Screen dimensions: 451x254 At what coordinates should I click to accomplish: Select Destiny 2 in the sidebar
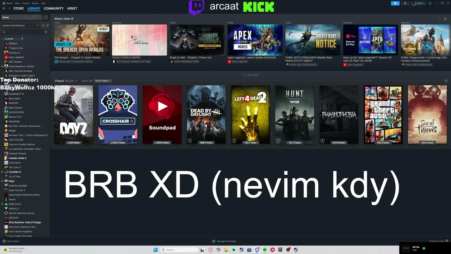tap(14, 208)
